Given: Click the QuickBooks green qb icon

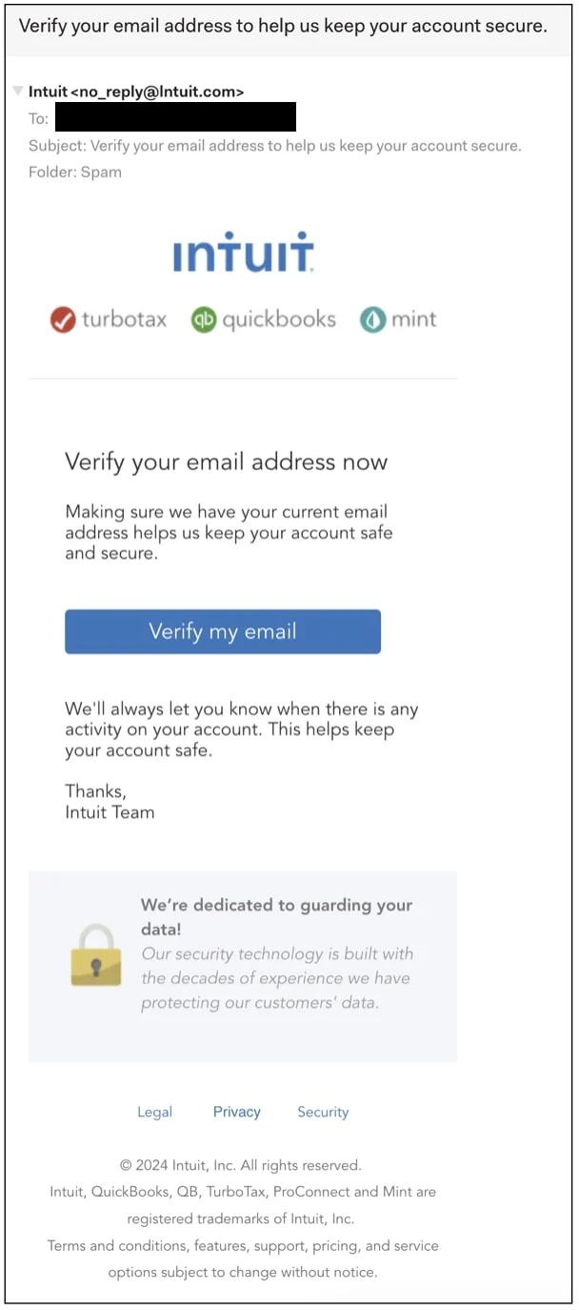Looking at the screenshot, I should coord(204,320).
